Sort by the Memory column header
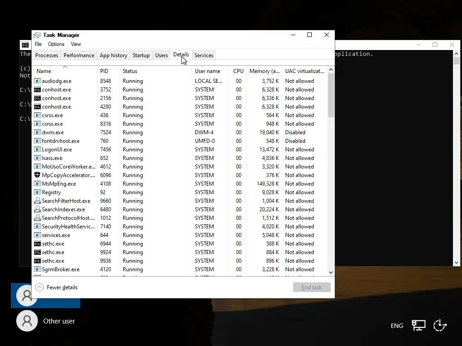Viewport: 462px width, 346px height. (264, 71)
